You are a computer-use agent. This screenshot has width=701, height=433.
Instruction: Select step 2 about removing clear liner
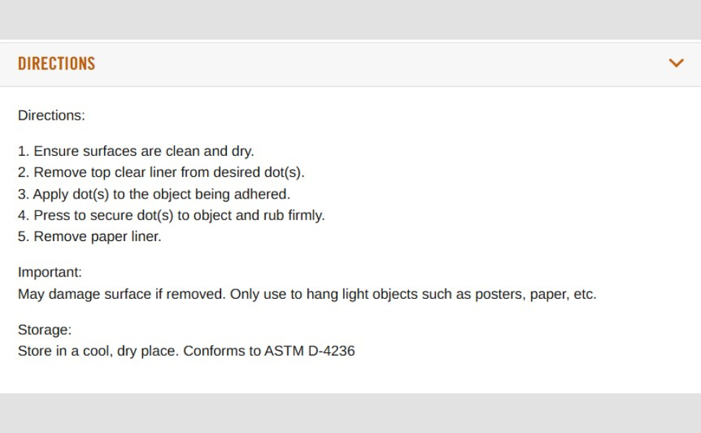click(x=161, y=172)
